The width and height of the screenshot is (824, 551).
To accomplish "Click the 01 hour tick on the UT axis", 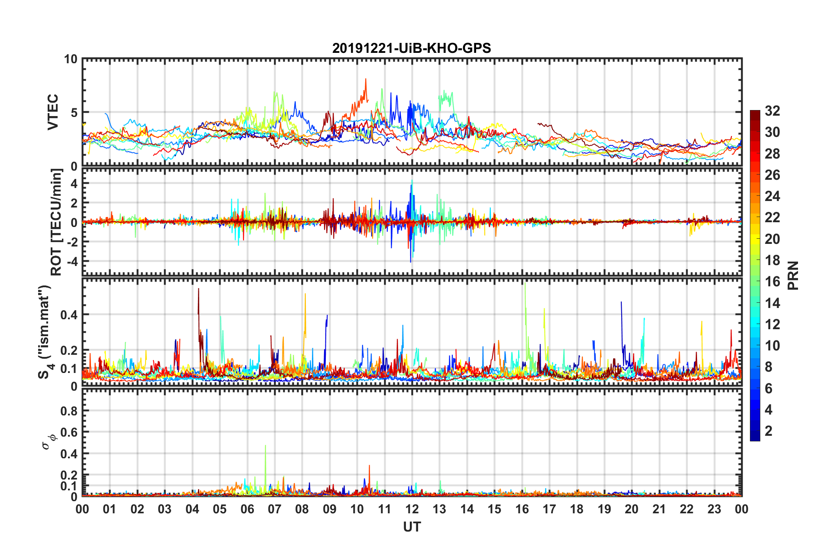I will (x=110, y=509).
